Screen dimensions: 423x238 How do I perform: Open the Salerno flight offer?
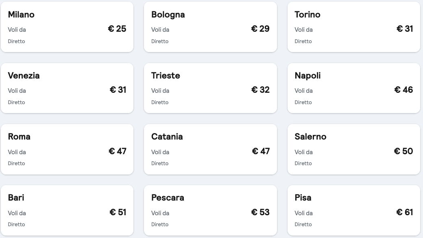tap(354, 149)
